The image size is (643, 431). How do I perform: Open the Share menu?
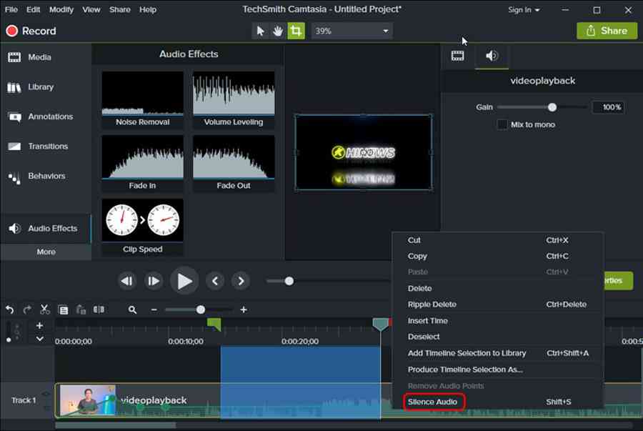click(119, 9)
